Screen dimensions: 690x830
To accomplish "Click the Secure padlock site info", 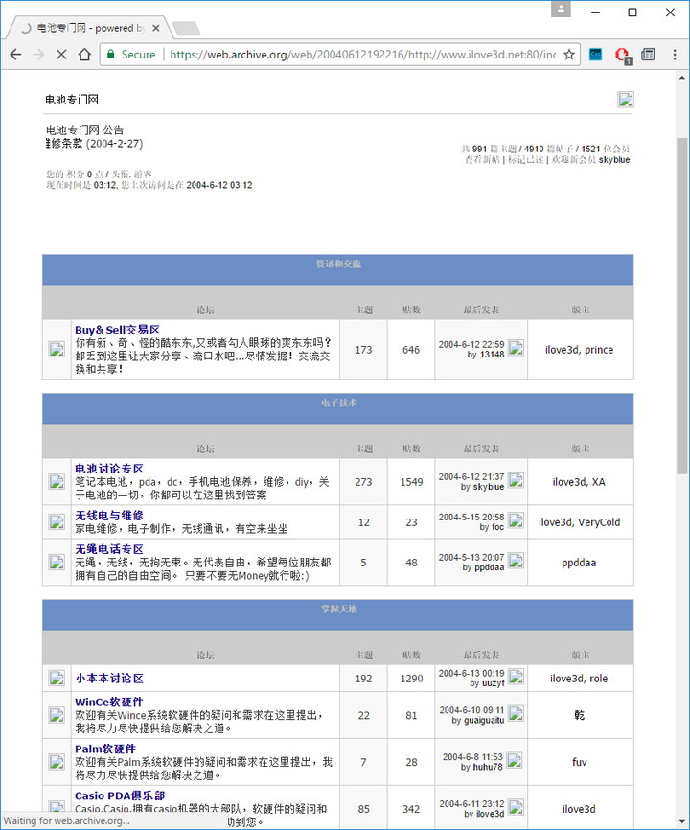I will (x=131, y=55).
